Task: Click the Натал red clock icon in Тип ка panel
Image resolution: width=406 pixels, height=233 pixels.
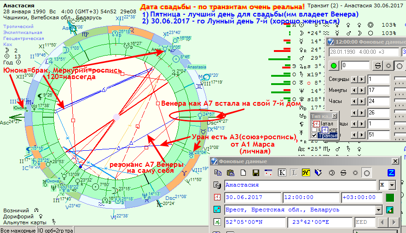Action: 317,124
